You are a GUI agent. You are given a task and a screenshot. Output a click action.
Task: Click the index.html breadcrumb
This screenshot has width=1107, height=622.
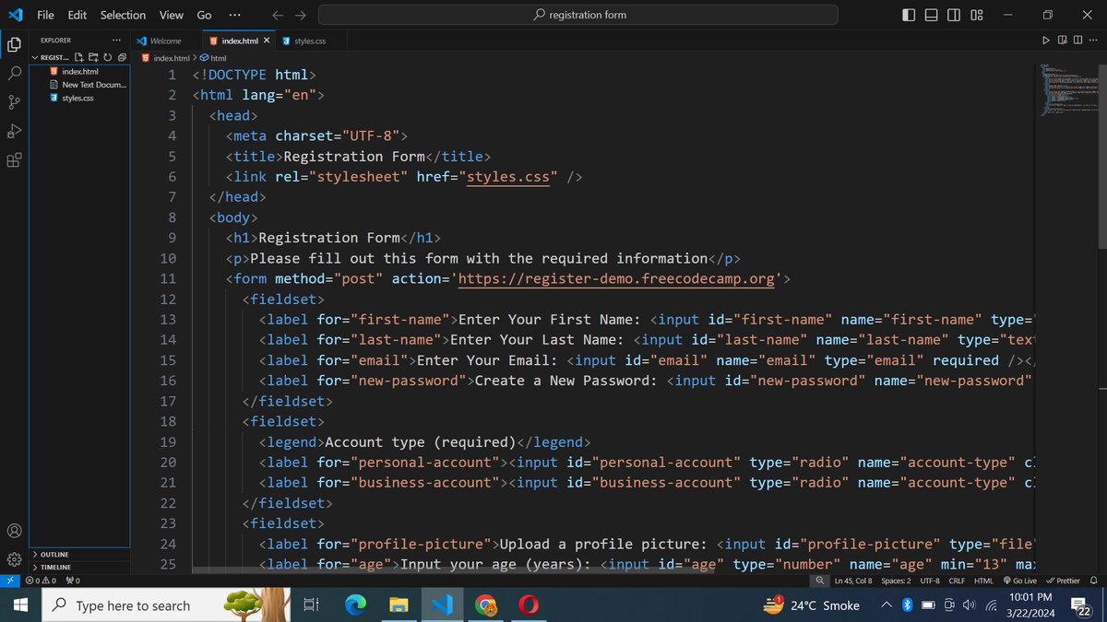tap(164, 58)
